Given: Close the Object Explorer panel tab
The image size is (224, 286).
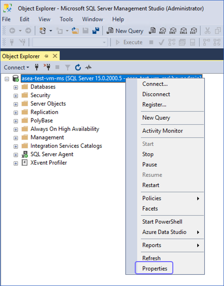Looking at the screenshot, I should tap(55, 56).
